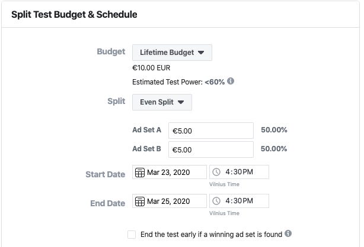The height and width of the screenshot is (247, 364).
Task: Focus the Ad Set B budget field
Action: (211, 149)
